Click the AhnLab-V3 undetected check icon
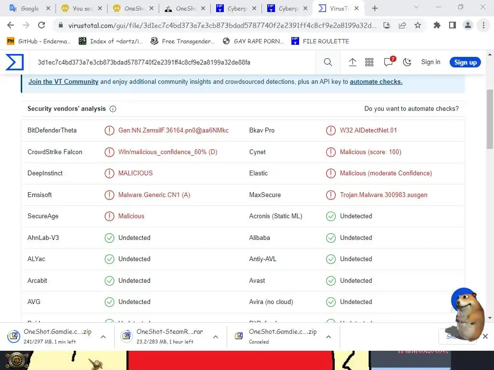The height and width of the screenshot is (370, 494). coord(110,238)
